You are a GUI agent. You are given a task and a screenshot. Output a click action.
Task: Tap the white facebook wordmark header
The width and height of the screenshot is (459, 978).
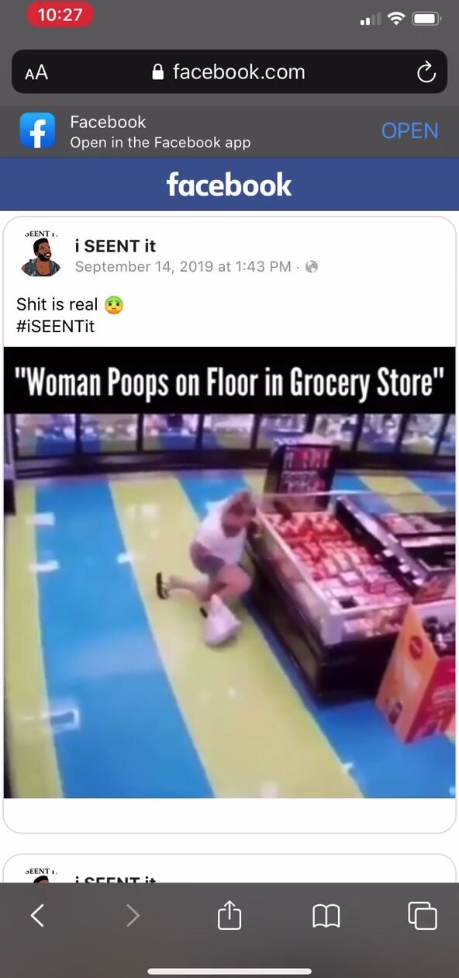[x=229, y=185]
